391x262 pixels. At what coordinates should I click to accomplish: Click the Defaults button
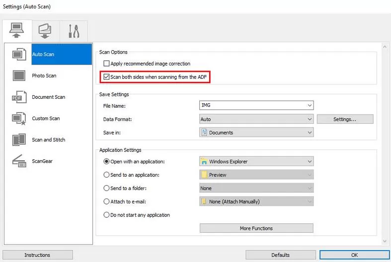[280, 255]
